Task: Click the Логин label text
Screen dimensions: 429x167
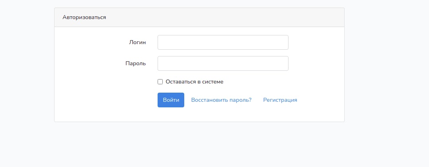Action: click(x=137, y=43)
